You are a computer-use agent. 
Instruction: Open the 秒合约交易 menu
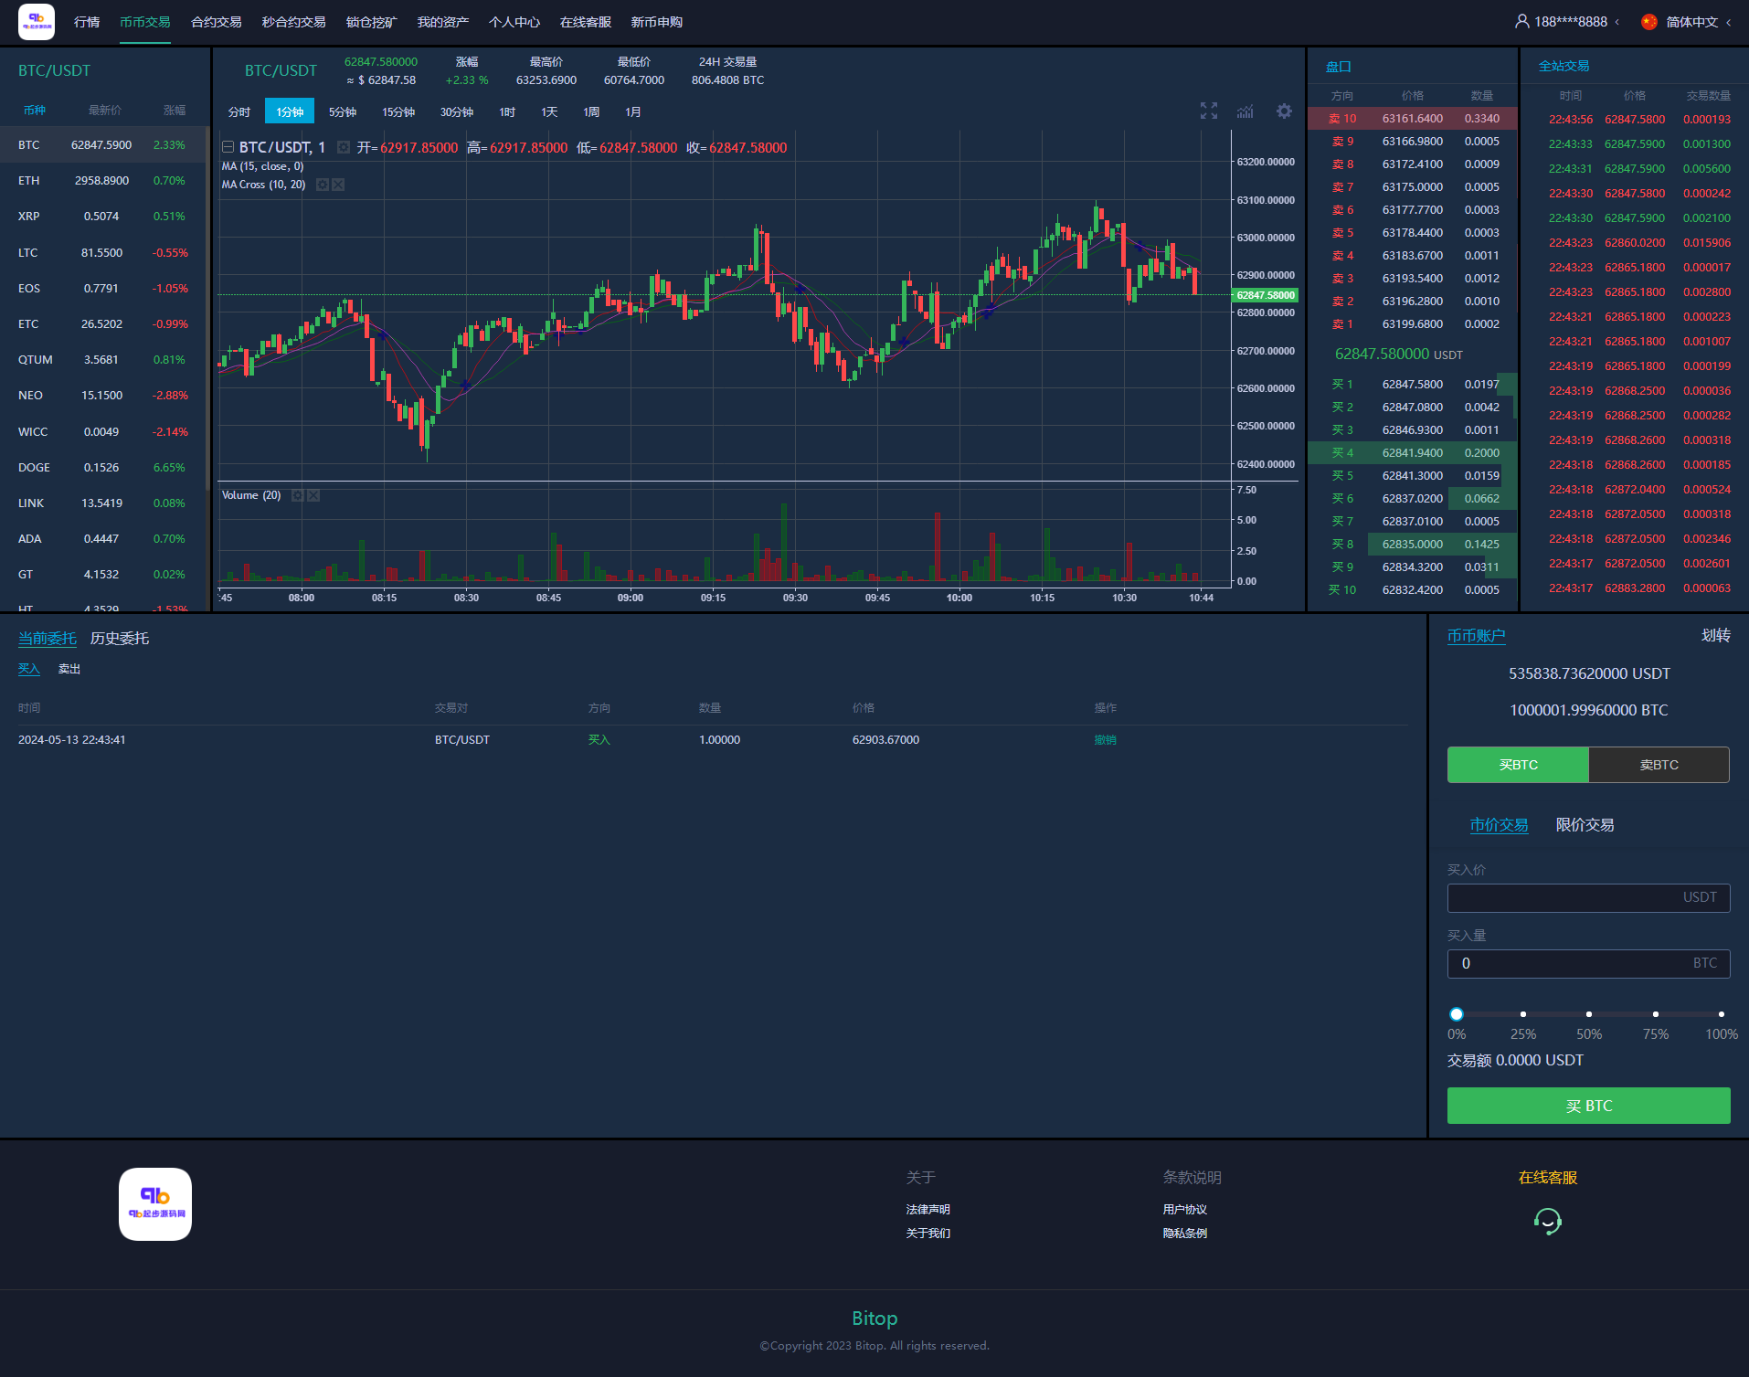point(294,22)
